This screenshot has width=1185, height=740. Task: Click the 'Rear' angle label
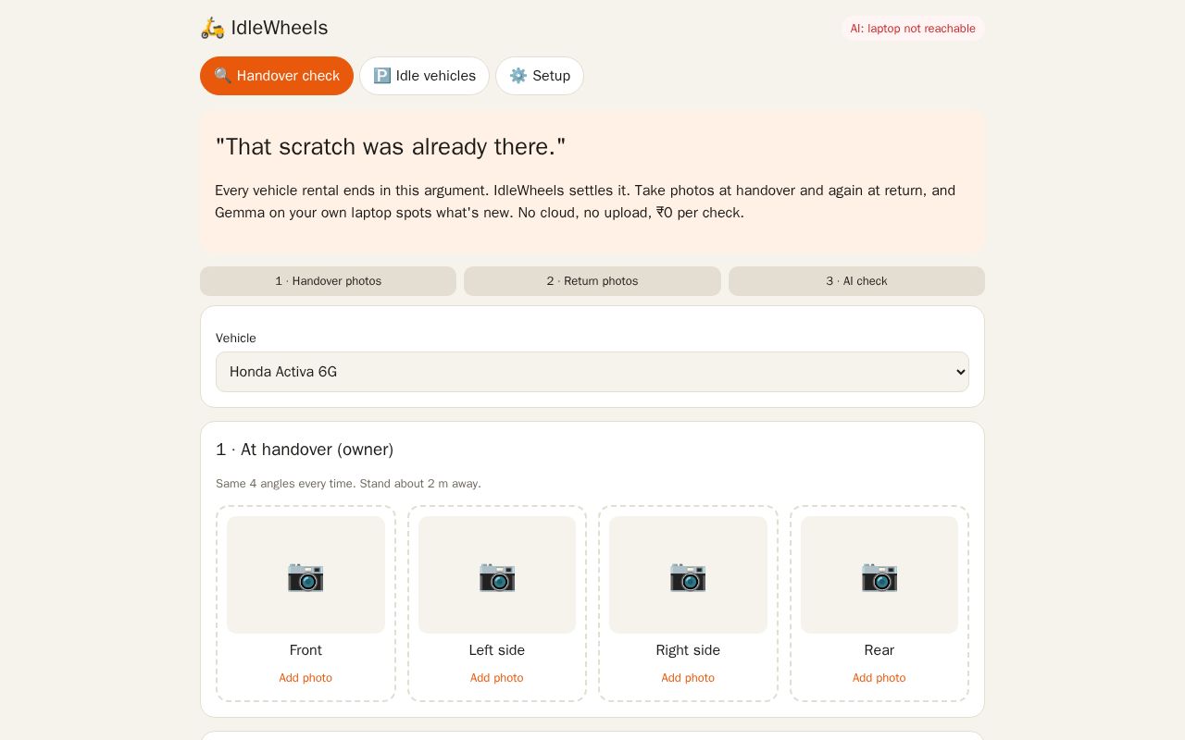(x=879, y=650)
